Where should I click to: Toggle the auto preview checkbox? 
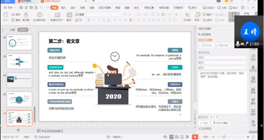pos(200,129)
